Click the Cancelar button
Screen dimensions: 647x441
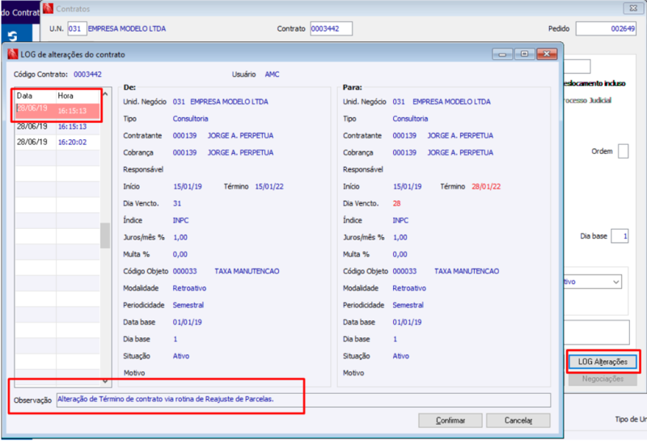(x=518, y=420)
